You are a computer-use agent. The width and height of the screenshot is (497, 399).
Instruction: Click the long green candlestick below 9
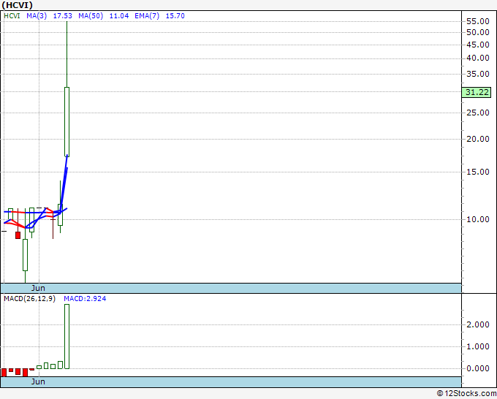[x=25, y=255]
